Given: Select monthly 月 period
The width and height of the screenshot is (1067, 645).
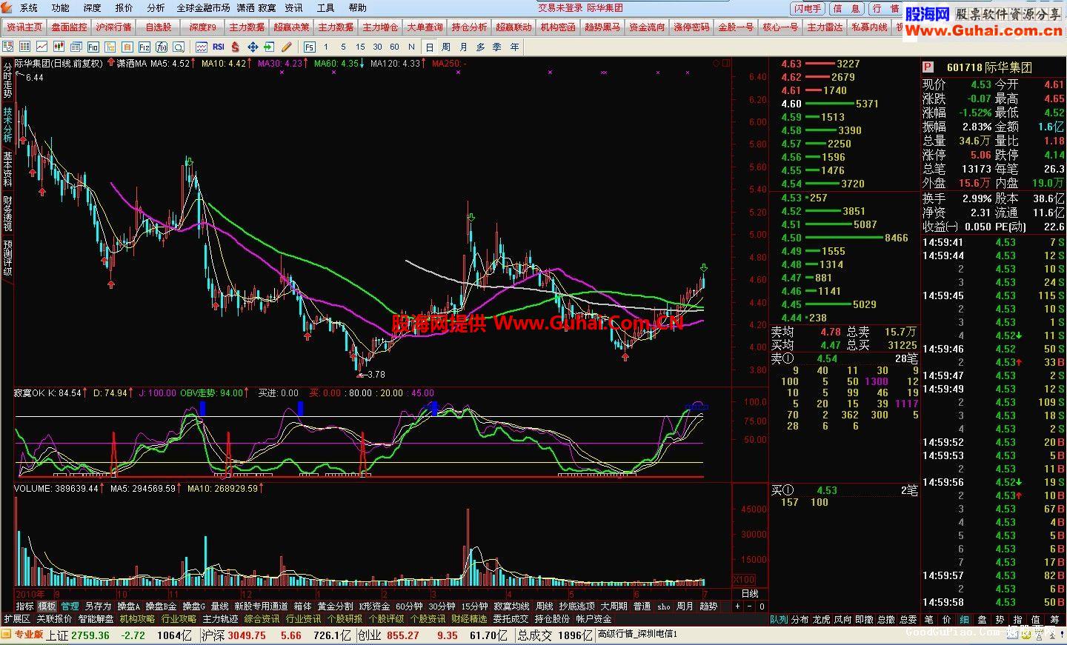Looking at the screenshot, I should [x=463, y=47].
